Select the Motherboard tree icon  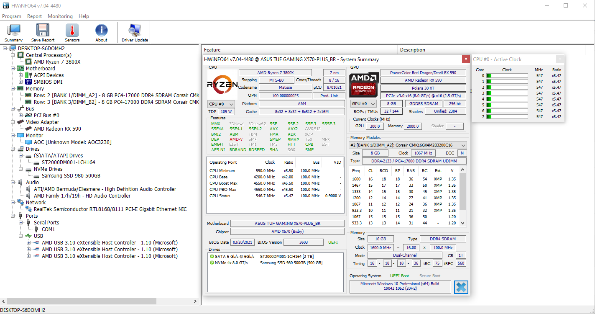pyautogui.click(x=20, y=68)
